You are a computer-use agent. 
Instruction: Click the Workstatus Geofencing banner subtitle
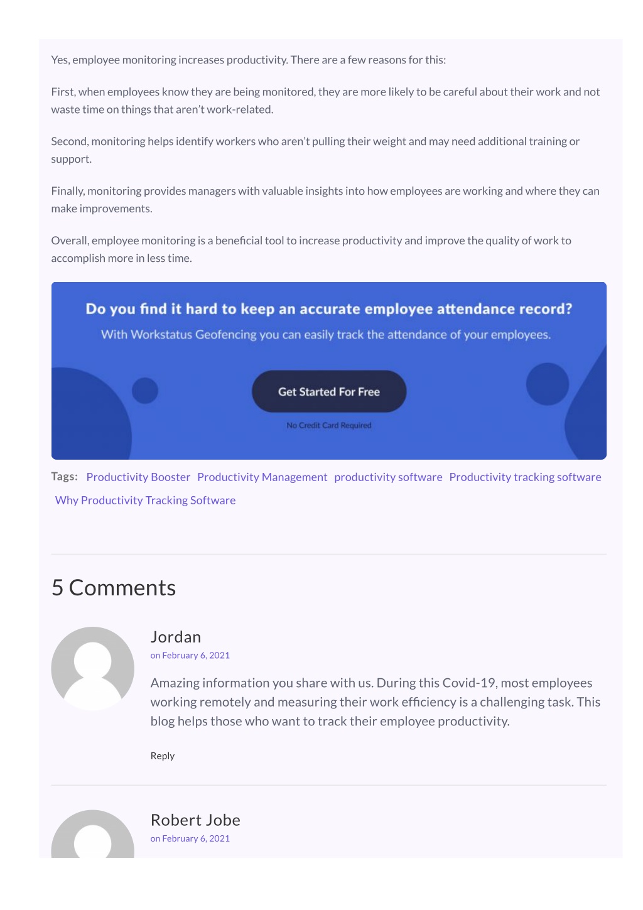pyautogui.click(x=326, y=335)
